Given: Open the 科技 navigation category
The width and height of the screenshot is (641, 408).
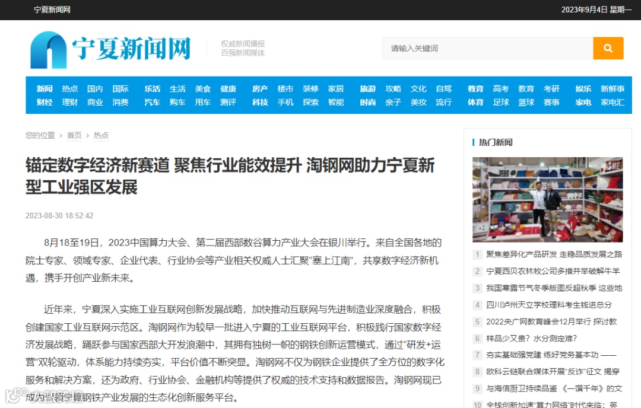Looking at the screenshot, I should click(x=260, y=102).
